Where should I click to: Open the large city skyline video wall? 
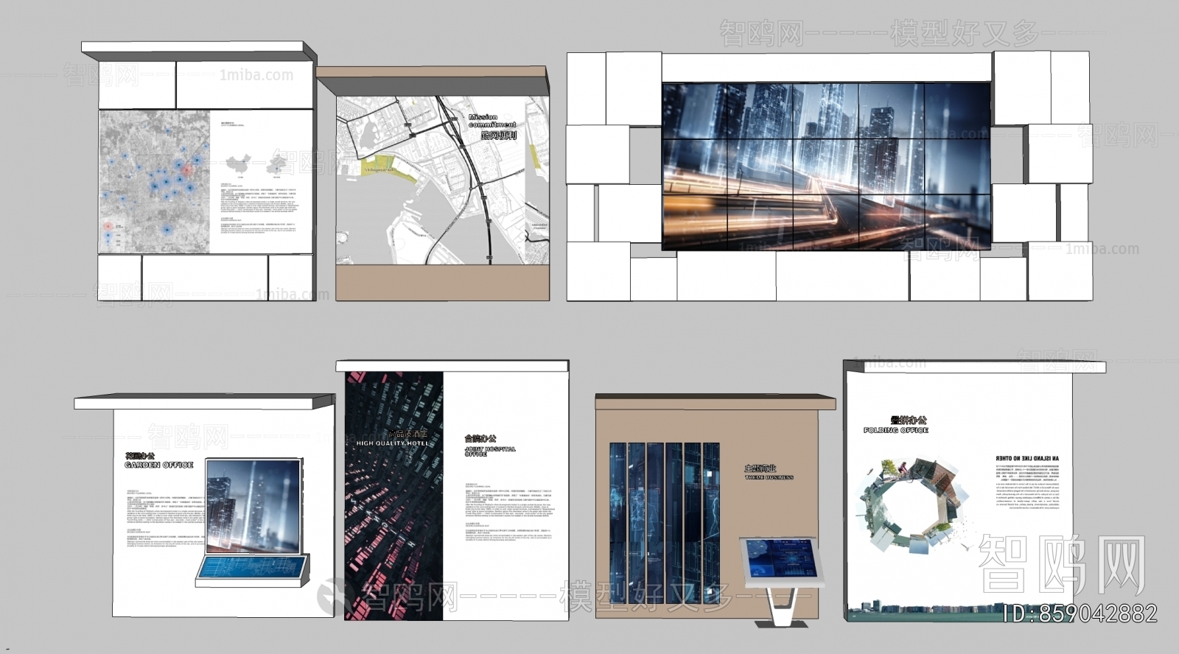click(x=826, y=167)
